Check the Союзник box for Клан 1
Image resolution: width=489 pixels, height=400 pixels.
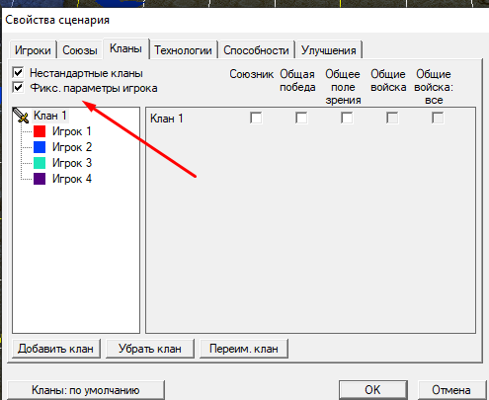pos(256,118)
